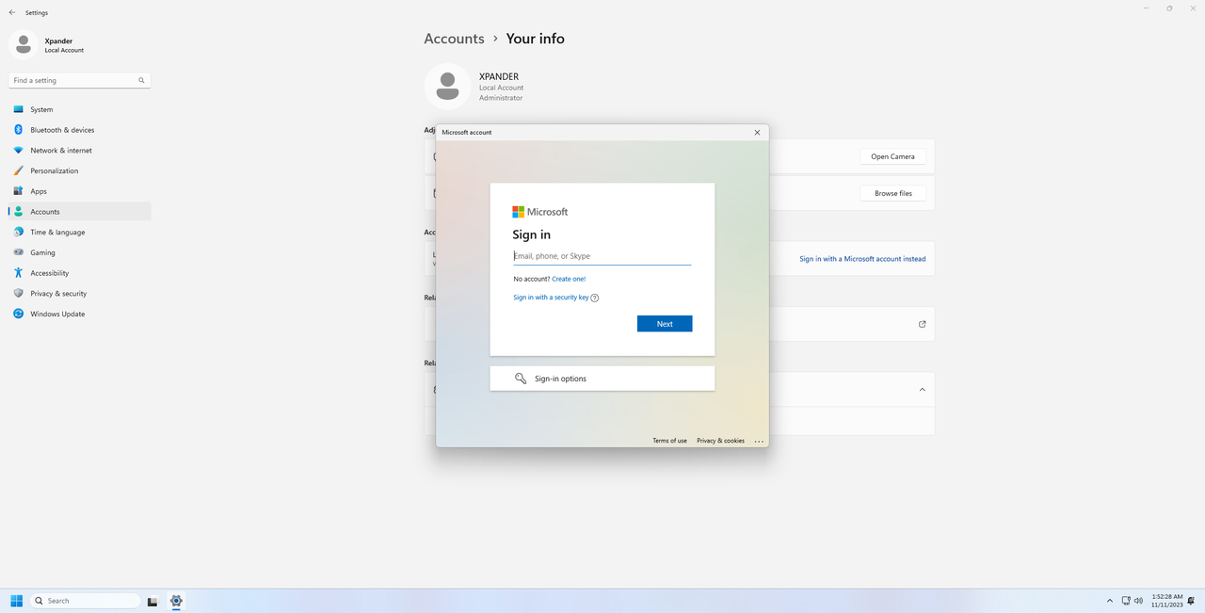Click the taskbar Search box
The image size is (1205, 613).
[x=86, y=601]
